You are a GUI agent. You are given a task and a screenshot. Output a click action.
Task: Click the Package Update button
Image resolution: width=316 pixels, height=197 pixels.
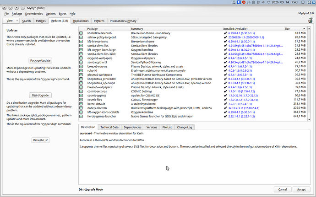pos(40,61)
